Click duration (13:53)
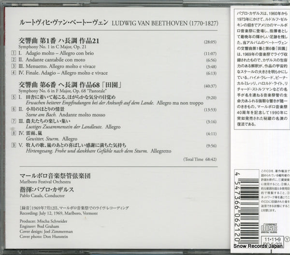This screenshot has width=290, height=255. click(x=210, y=110)
